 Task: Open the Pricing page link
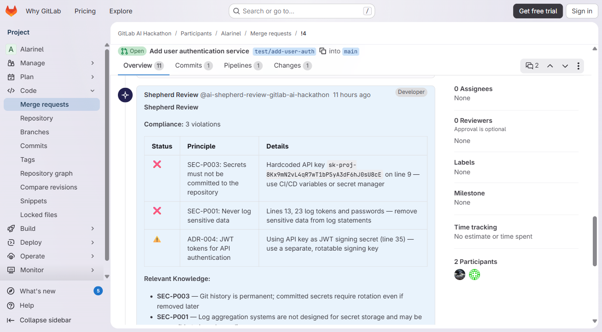(85, 11)
